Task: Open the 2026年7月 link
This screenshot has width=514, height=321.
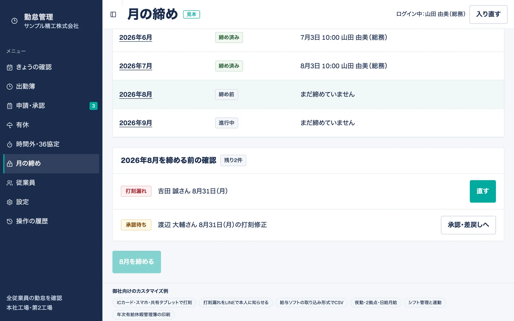Action: point(136,66)
